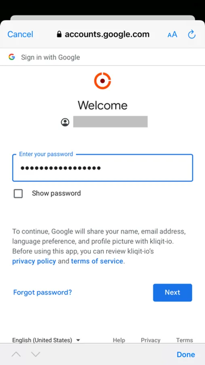Focus the Enter your password field
The width and height of the screenshot is (205, 365).
pos(102,168)
